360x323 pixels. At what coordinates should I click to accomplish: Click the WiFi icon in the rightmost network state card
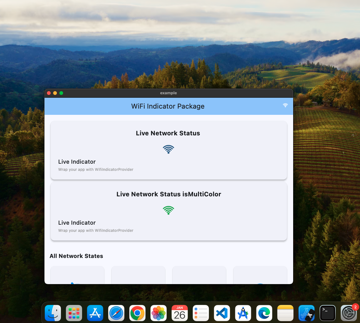pyautogui.click(x=260, y=282)
